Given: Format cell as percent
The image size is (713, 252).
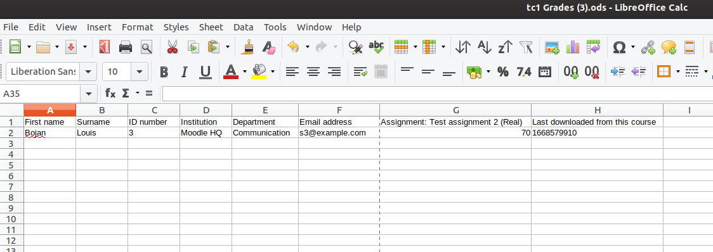Looking at the screenshot, I should pos(503,72).
